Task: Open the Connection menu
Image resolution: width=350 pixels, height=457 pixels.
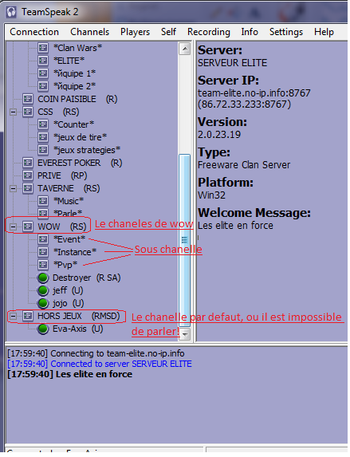Action: point(34,32)
